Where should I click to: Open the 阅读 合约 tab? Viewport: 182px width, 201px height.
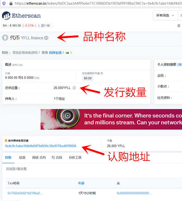click(39, 157)
